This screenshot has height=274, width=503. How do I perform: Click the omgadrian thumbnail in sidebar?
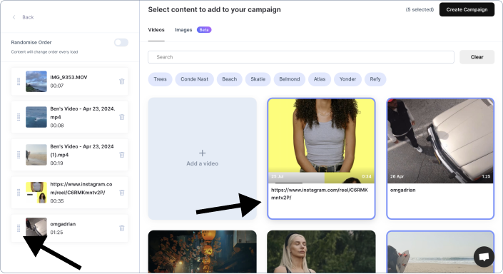click(x=36, y=228)
